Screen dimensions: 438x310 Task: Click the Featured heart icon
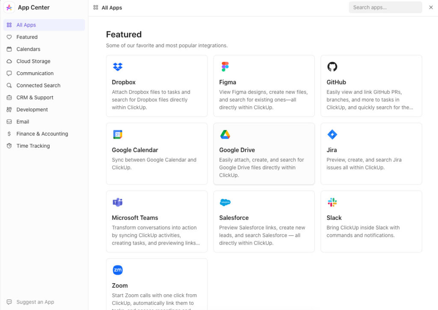pyautogui.click(x=9, y=37)
